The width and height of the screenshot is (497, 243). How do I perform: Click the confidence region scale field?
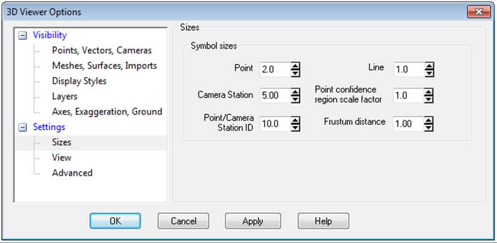pyautogui.click(x=409, y=96)
